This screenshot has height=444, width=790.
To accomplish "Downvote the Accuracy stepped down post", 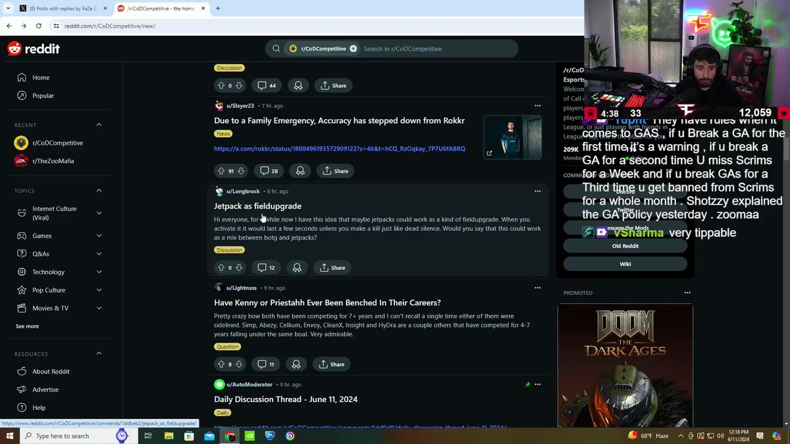I will coord(241,171).
